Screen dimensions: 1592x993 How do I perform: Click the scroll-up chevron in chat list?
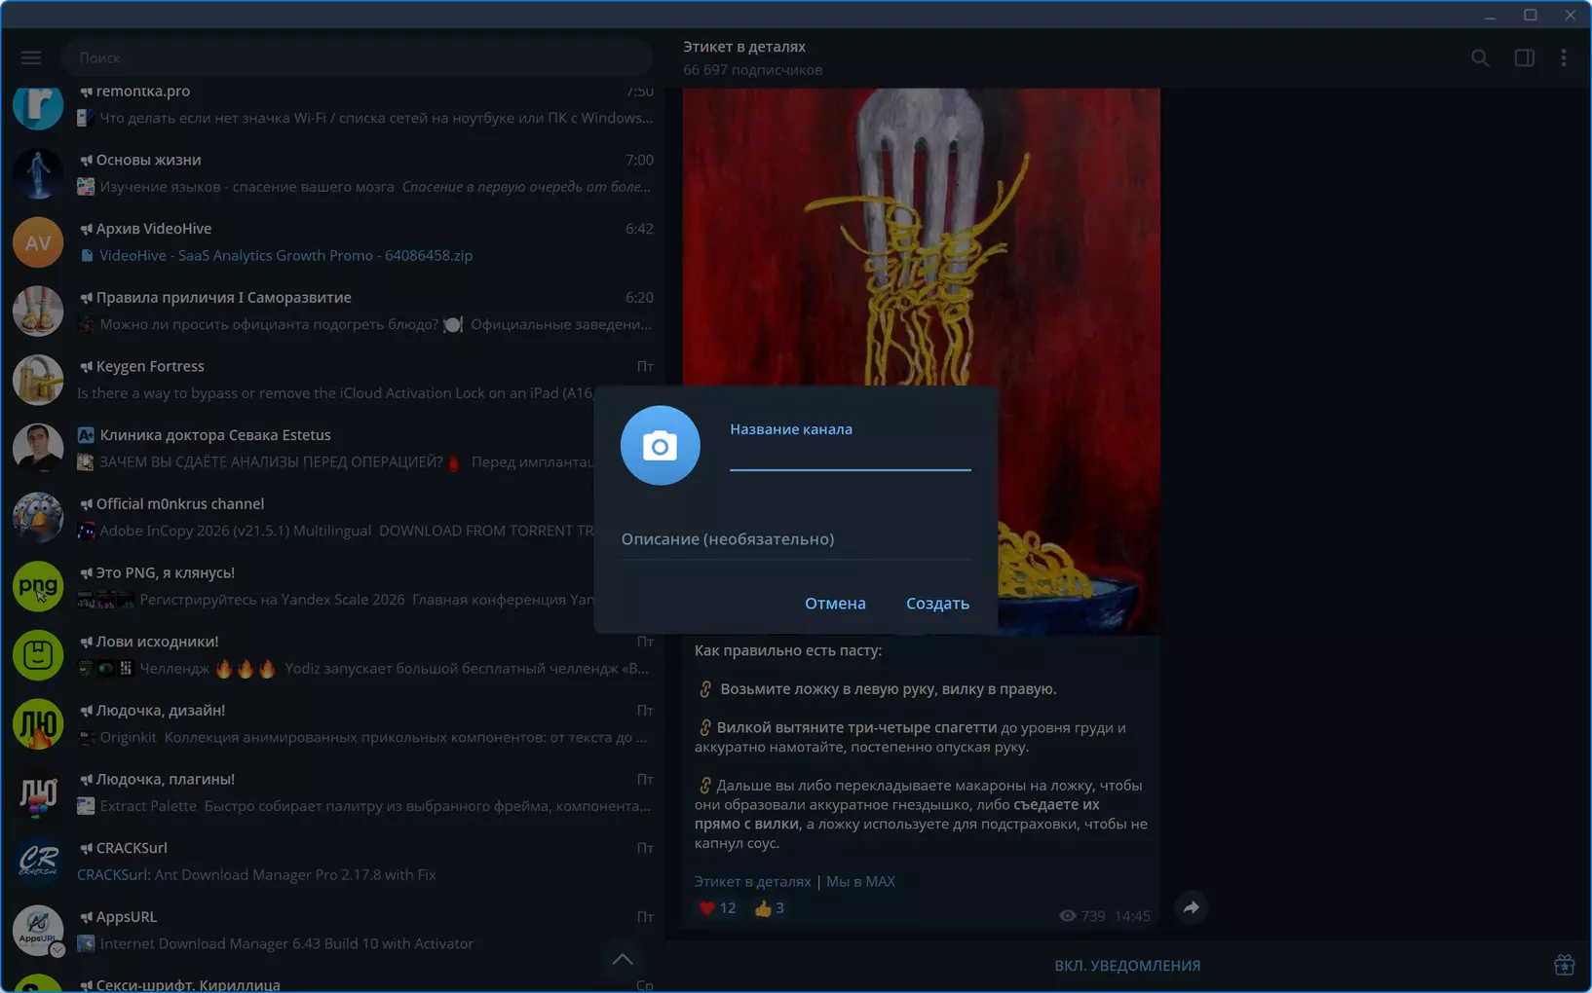point(623,960)
